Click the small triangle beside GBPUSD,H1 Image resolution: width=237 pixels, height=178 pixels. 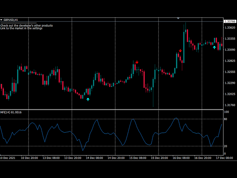(x=1, y=20)
